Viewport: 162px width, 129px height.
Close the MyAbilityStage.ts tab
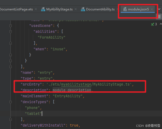pos(76,9)
